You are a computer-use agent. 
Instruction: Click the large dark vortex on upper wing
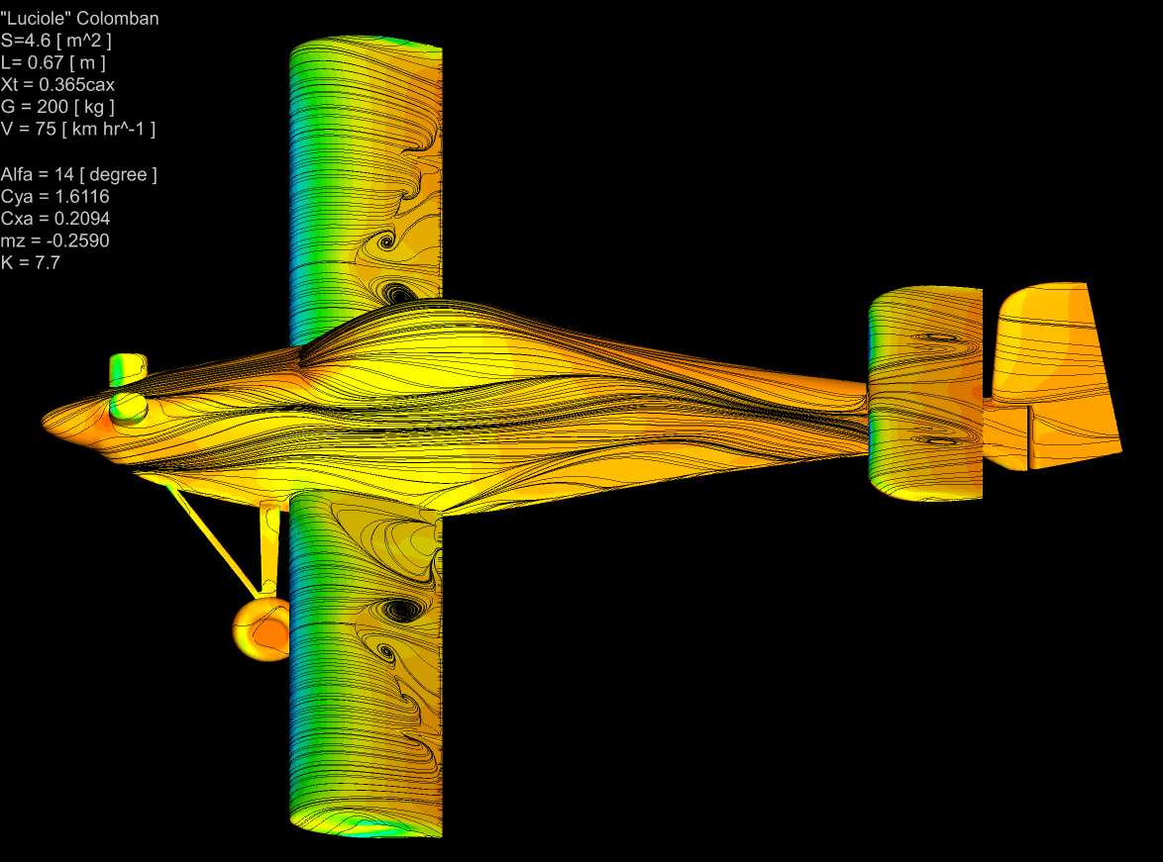(400, 293)
